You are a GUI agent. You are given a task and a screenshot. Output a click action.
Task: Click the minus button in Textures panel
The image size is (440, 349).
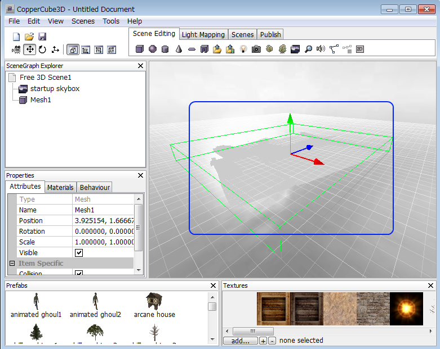(x=272, y=341)
